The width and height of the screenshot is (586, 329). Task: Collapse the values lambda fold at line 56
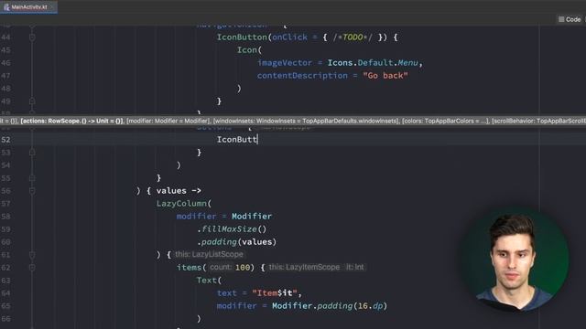[x=32, y=191]
